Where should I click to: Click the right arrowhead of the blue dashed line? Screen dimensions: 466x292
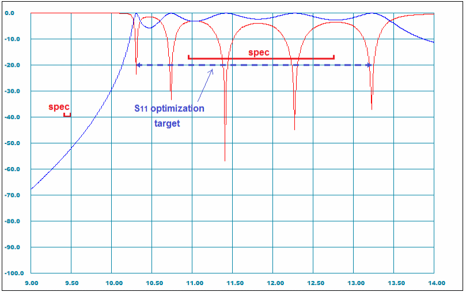pos(368,65)
